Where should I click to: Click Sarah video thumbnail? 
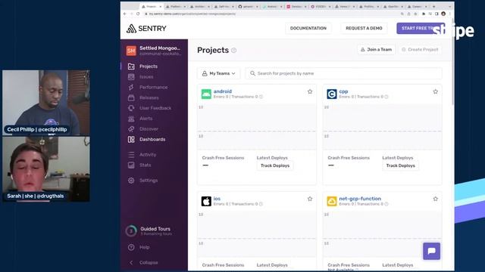pos(46,169)
